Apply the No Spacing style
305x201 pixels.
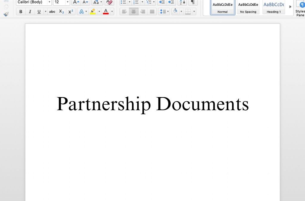click(x=248, y=7)
